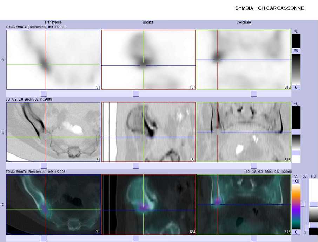The image size is (318, 242).
Task: Click the upper HU window handle in row C
Action: tap(313, 204)
